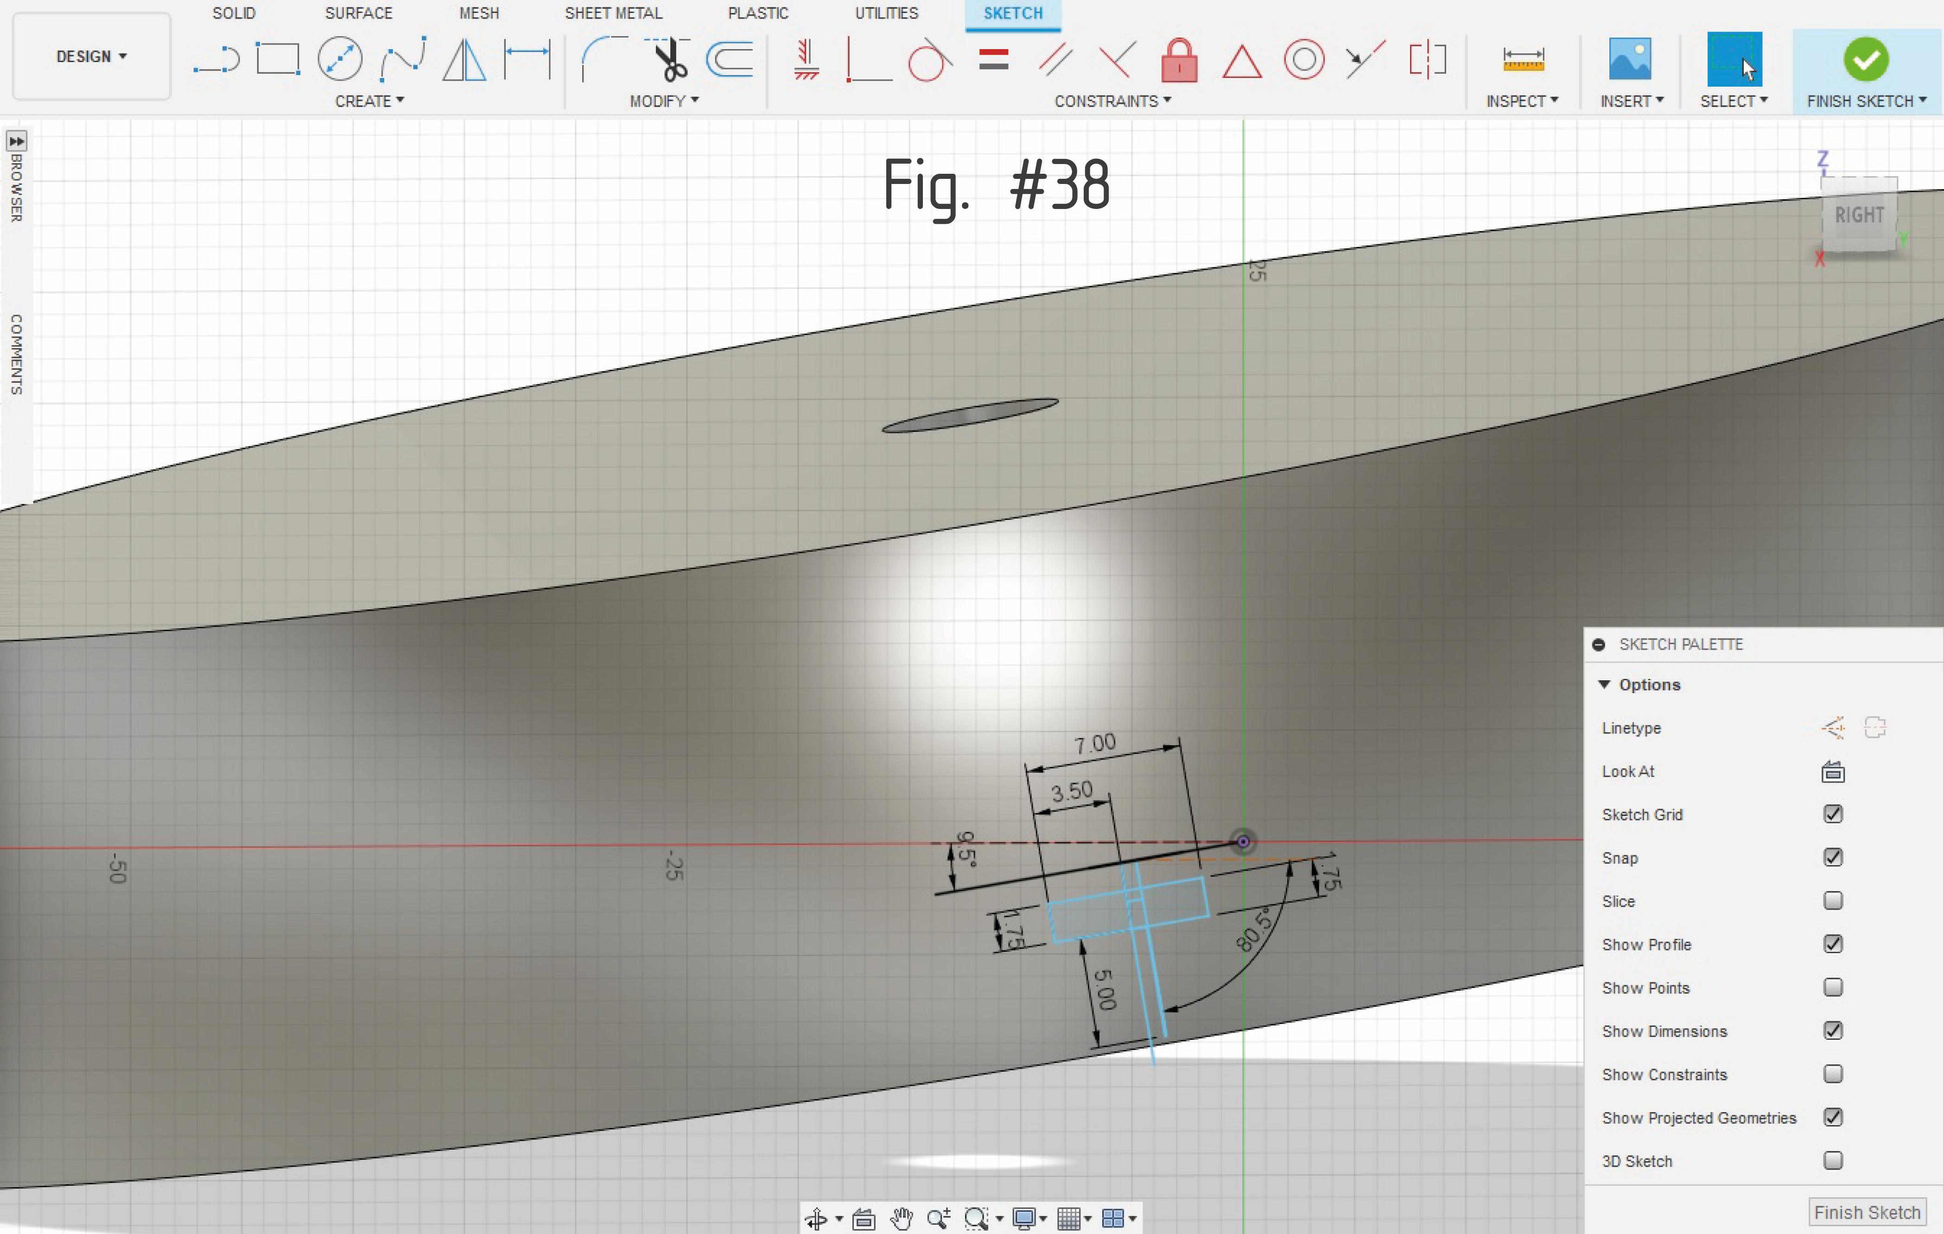Click the Equal constraint icon
1944x1234 pixels.
click(993, 60)
